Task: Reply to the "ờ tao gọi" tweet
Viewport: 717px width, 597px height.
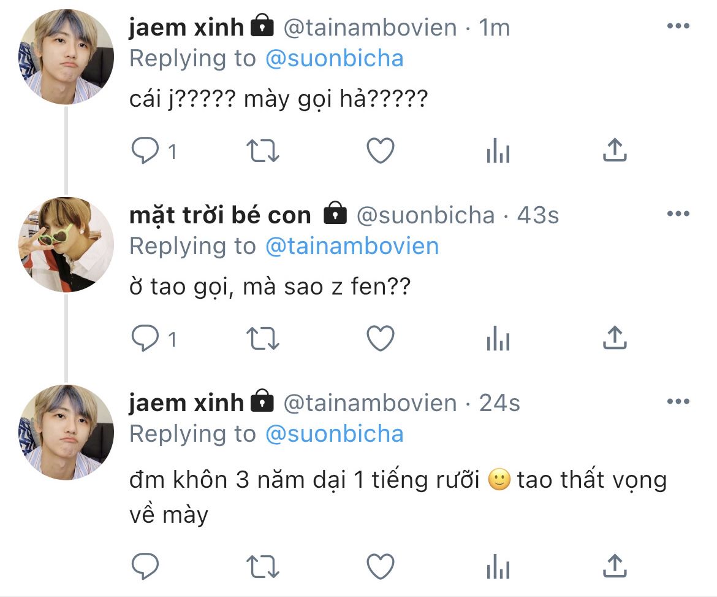Action: 145,339
